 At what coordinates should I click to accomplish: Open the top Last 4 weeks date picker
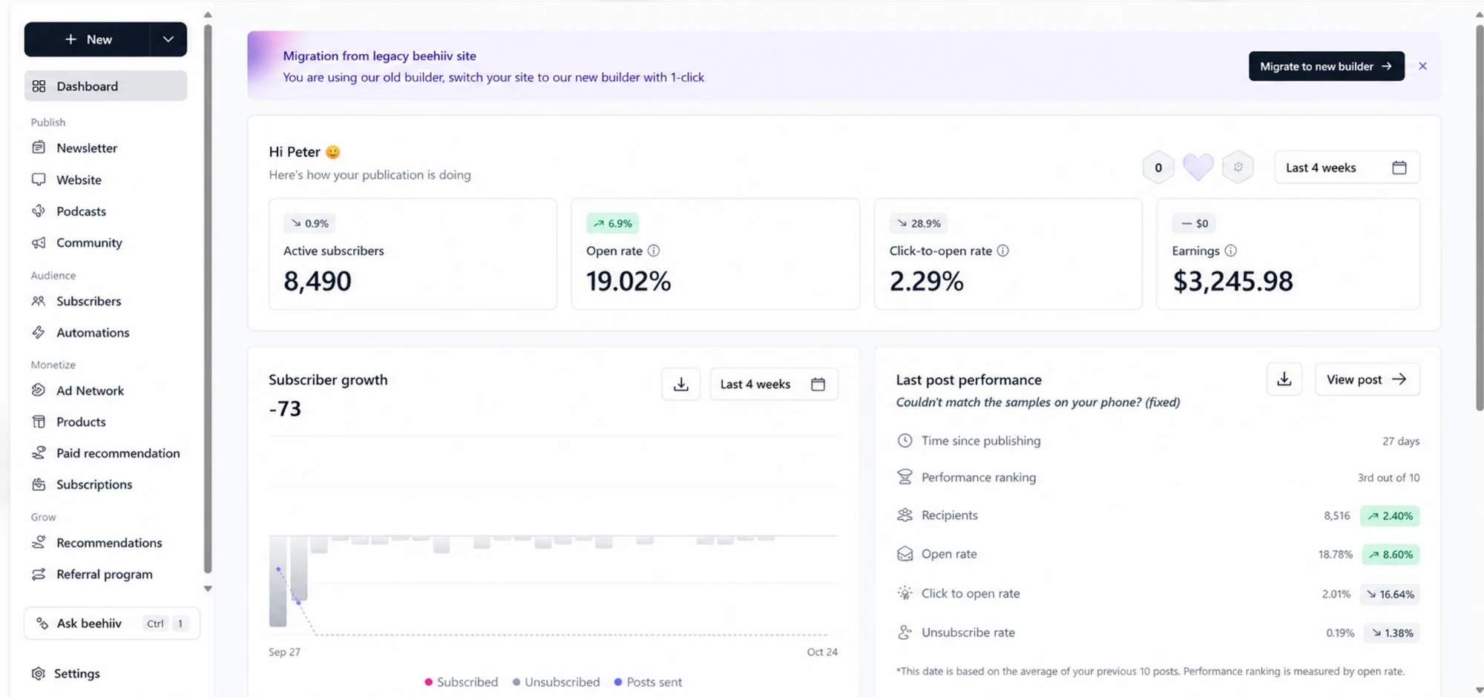[x=1347, y=168]
